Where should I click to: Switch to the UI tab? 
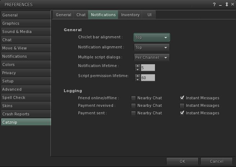(149, 15)
